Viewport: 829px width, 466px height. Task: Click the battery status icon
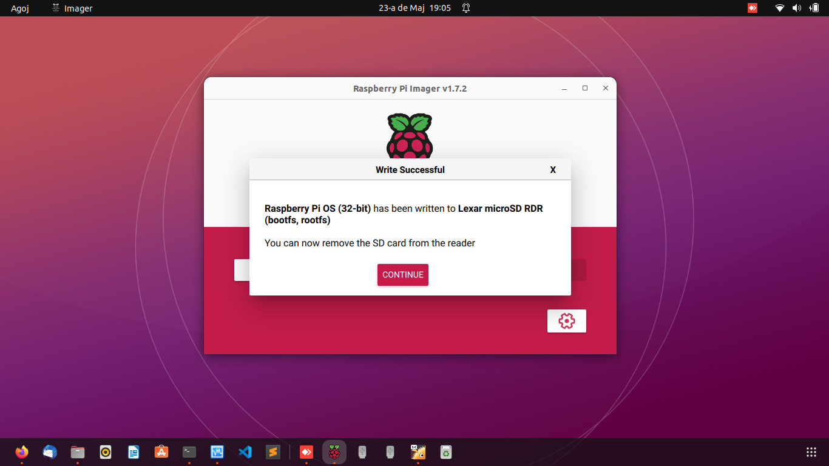[814, 8]
